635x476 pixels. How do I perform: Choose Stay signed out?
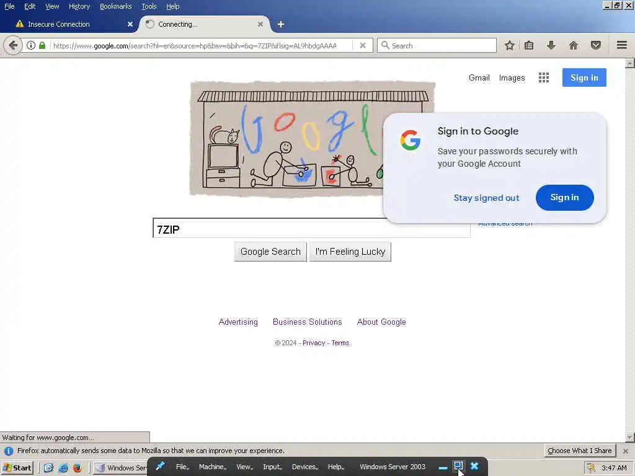tap(486, 198)
